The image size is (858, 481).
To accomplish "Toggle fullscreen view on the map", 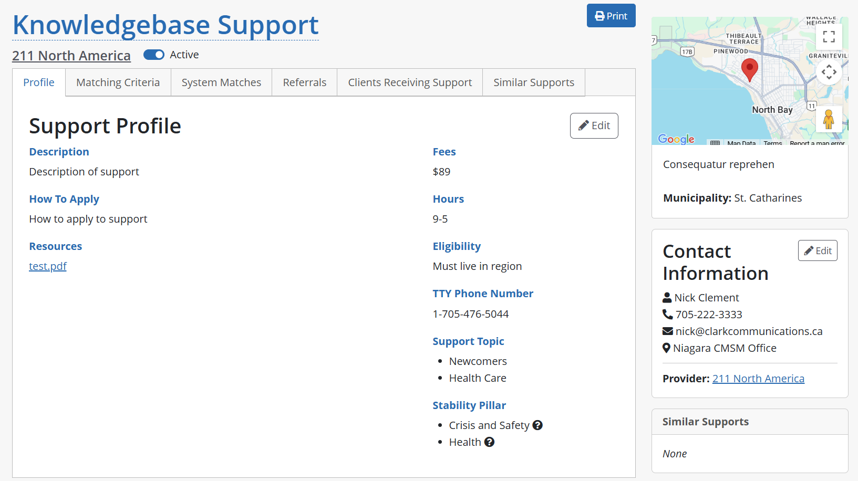I will click(x=829, y=37).
